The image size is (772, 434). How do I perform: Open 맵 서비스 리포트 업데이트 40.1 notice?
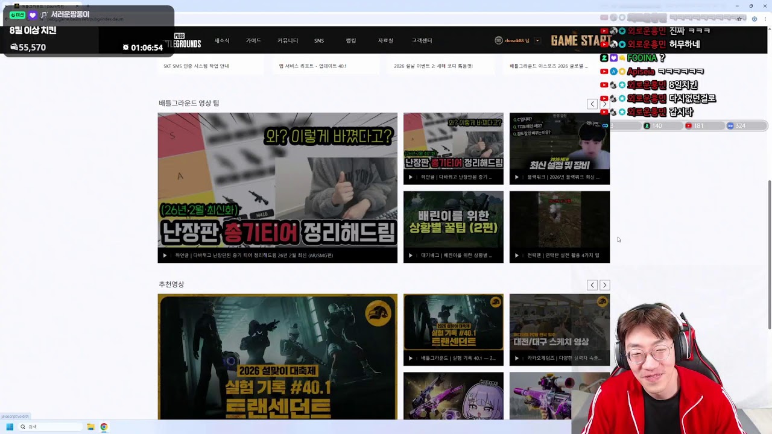click(x=312, y=66)
